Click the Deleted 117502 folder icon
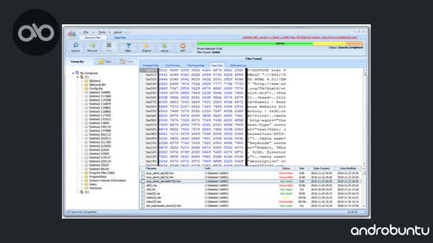Viewport: 433px width, 243px height. (86, 116)
